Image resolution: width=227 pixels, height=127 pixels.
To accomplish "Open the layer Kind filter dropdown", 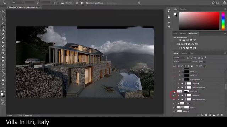I will click(179, 58).
